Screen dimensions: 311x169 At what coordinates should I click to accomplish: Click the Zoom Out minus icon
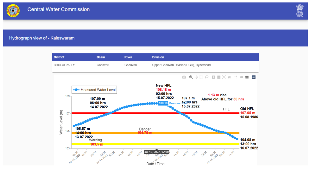point(219,77)
